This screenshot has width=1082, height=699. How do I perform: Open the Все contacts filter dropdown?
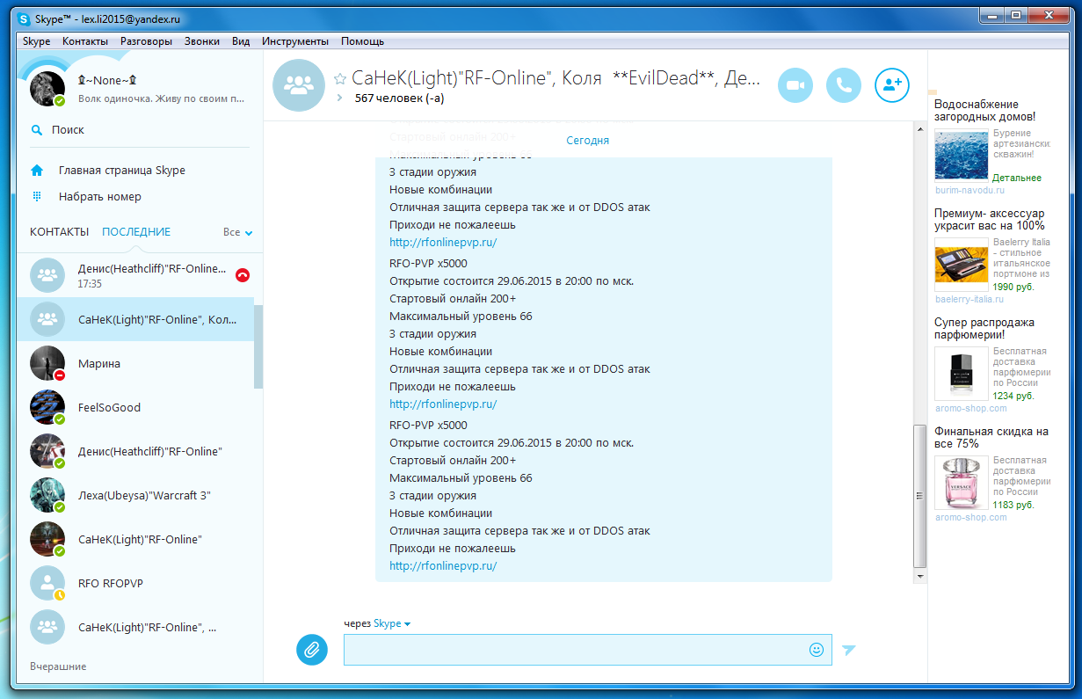pos(238,232)
